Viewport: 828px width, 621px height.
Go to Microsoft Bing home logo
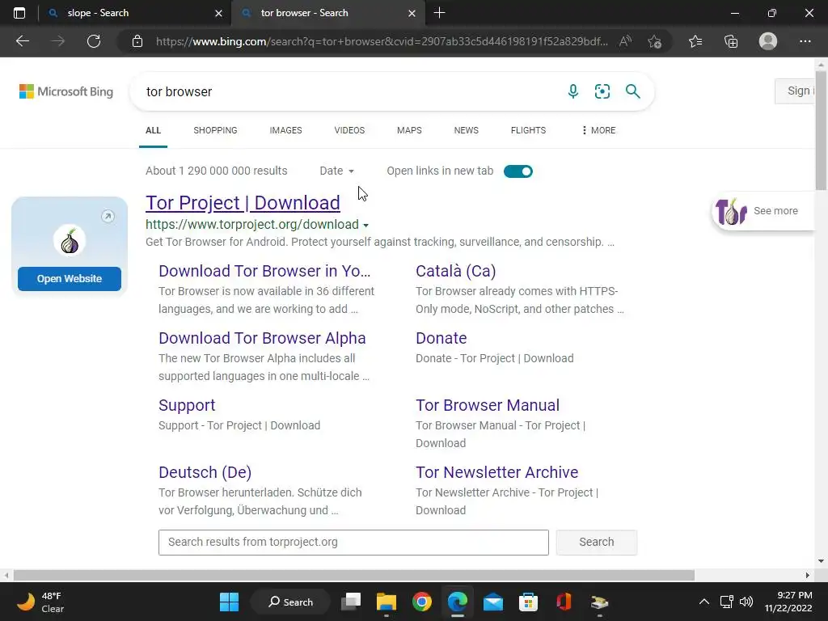pyautogui.click(x=66, y=91)
